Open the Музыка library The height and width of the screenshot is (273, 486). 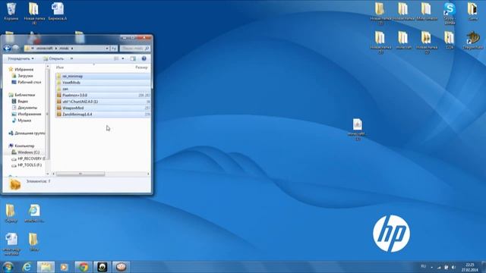(24, 120)
